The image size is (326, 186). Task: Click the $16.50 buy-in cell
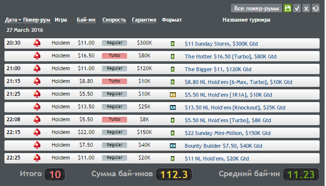point(86,56)
